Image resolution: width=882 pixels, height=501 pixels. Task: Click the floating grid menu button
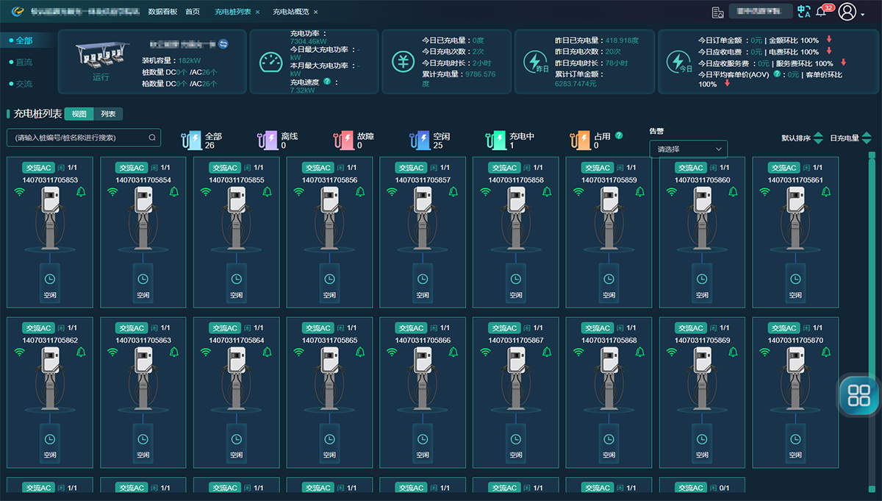click(858, 396)
